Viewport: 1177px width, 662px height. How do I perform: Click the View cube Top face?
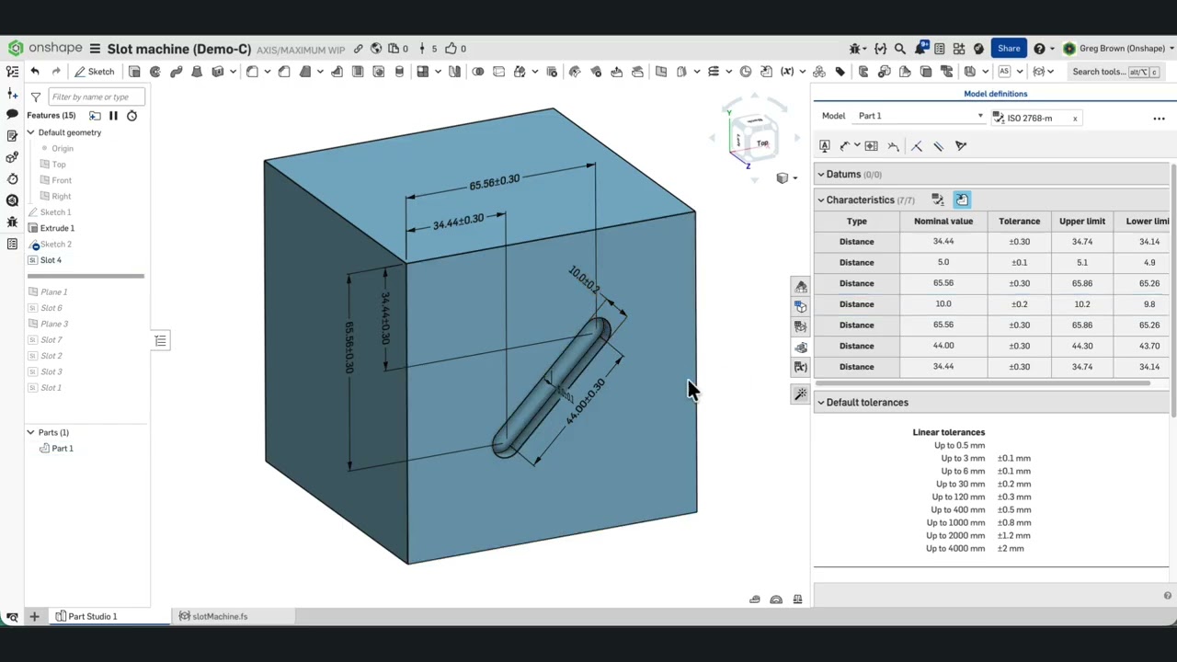pos(762,143)
